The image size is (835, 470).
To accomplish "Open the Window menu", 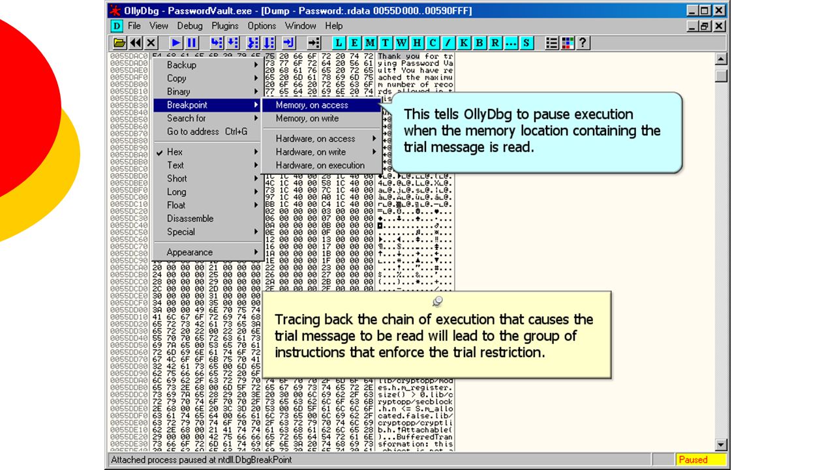I will (301, 26).
